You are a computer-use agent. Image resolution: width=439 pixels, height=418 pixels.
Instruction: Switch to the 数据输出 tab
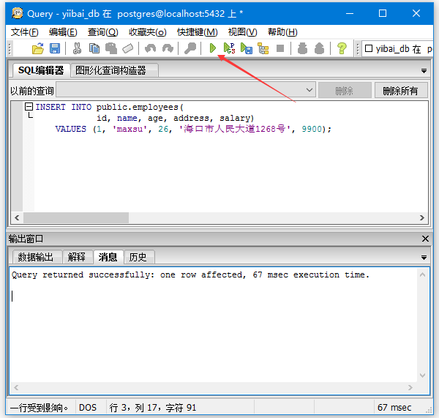36,257
